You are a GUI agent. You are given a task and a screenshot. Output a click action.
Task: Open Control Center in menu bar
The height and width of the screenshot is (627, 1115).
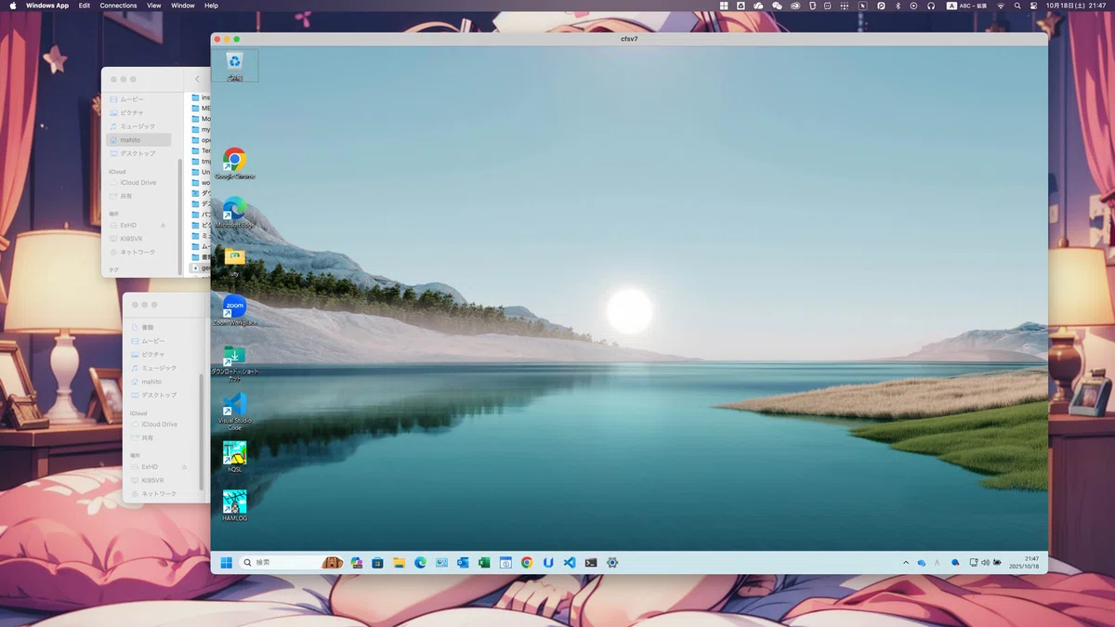(1033, 6)
